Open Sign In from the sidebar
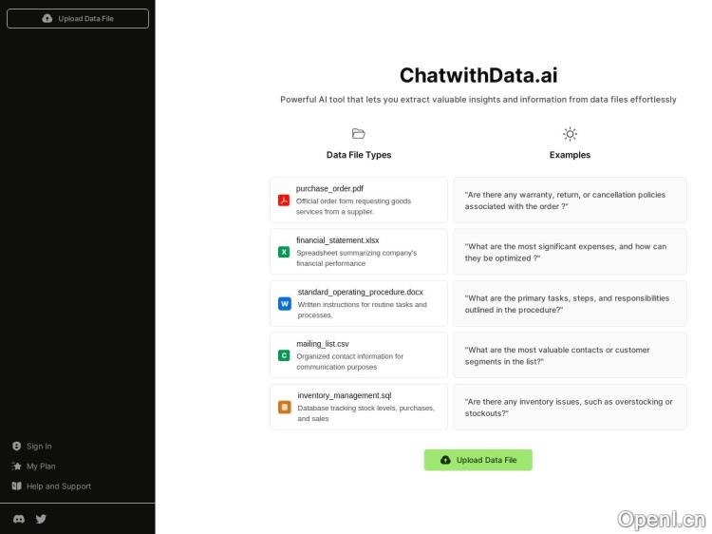This screenshot has width=712, height=534. 39,446
